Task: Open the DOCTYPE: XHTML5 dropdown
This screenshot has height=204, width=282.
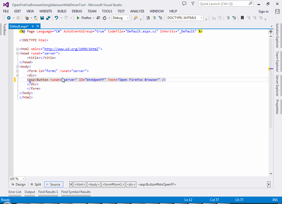Action: pos(185,18)
